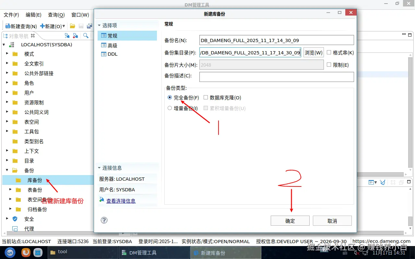Check the 限制(E) checkbox
The width and height of the screenshot is (415, 259).
328,65
